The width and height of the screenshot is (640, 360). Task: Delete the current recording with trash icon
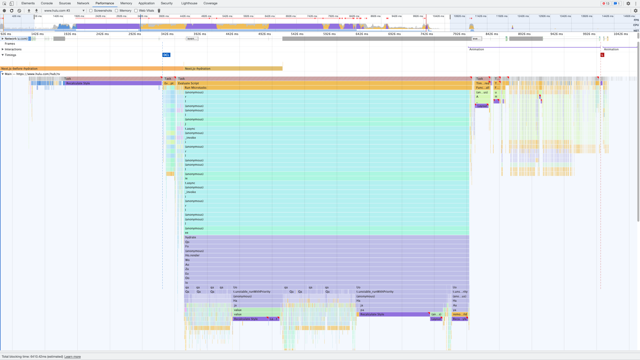(159, 10)
